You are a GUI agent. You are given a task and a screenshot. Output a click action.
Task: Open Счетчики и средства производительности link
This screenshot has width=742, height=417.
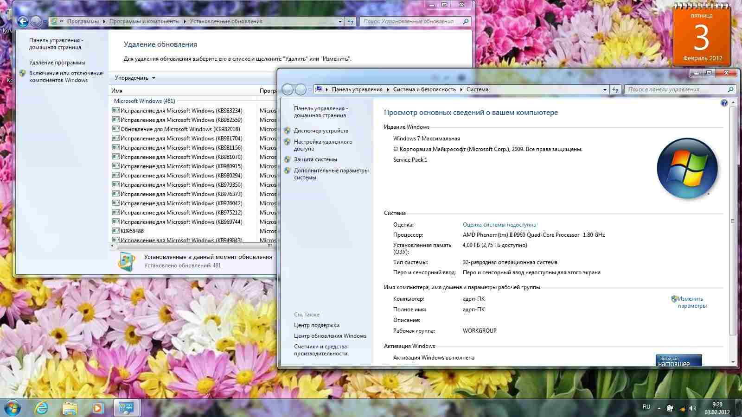point(320,350)
